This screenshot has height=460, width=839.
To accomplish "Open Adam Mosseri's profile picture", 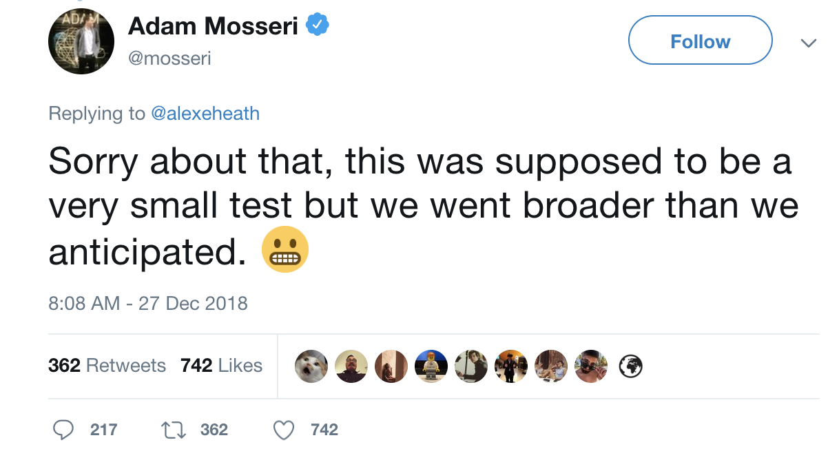I will pos(81,42).
